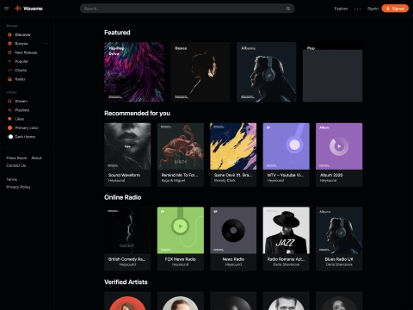413x310 pixels.
Task: Click the Signin link
Action: (x=373, y=9)
